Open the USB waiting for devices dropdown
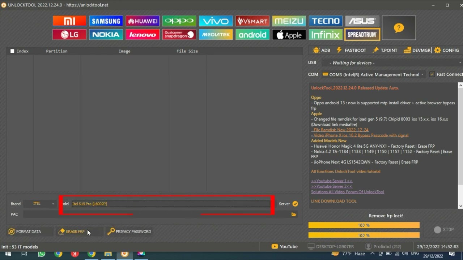 (x=392, y=63)
